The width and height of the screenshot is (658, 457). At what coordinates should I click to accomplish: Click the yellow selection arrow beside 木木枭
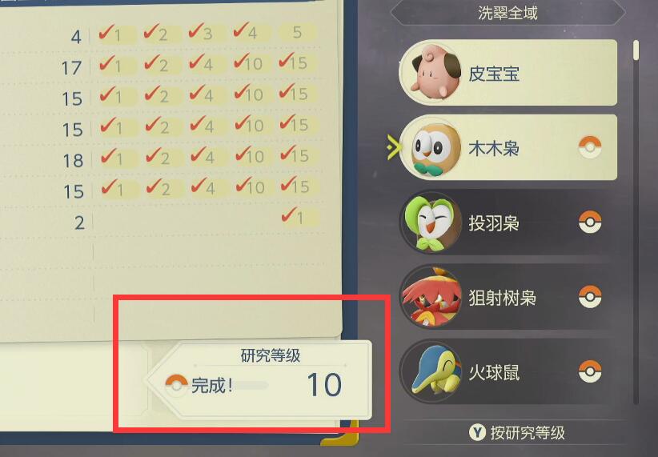point(394,147)
